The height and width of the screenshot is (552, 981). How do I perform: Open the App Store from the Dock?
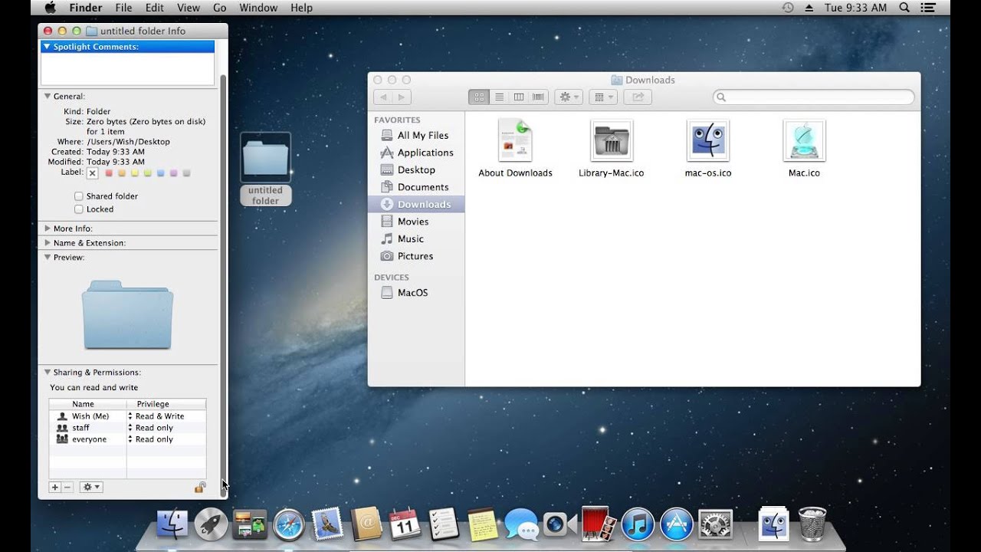click(x=676, y=525)
